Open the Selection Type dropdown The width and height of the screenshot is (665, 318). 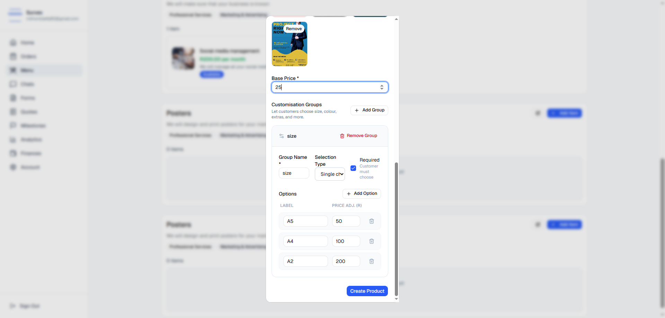[330, 174]
